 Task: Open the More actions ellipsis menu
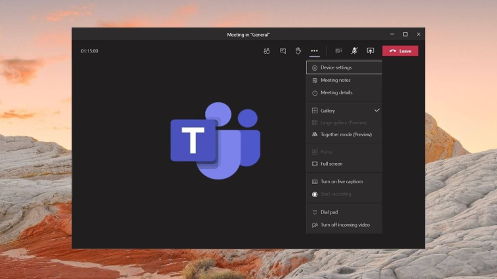click(x=315, y=50)
